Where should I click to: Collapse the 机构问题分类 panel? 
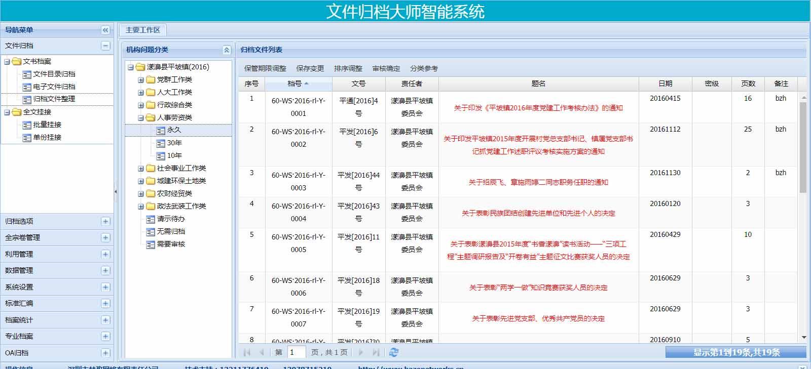[227, 50]
